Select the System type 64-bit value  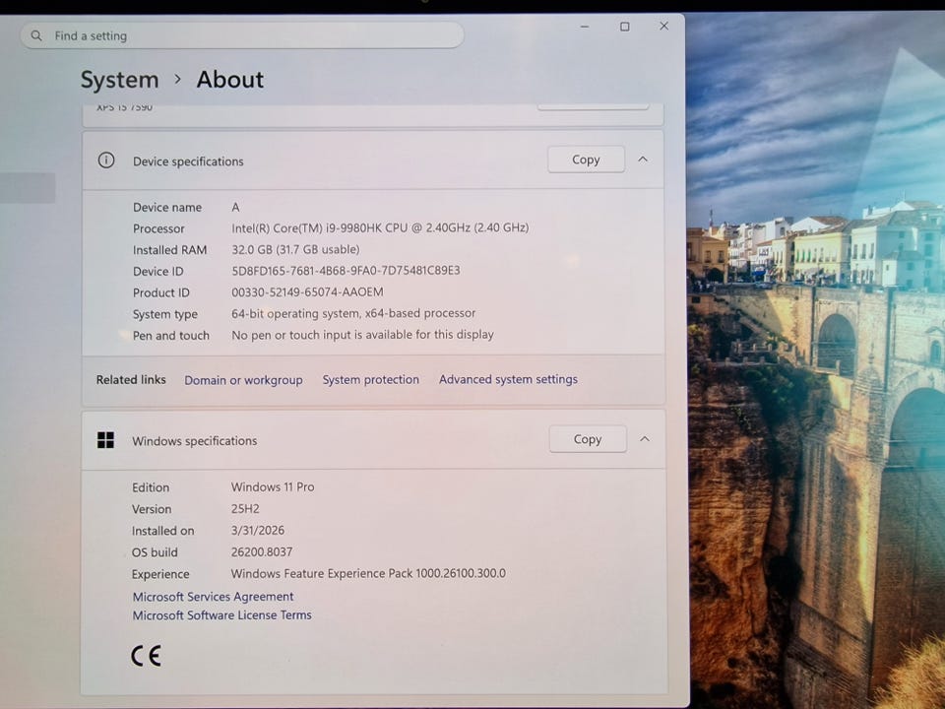click(353, 313)
